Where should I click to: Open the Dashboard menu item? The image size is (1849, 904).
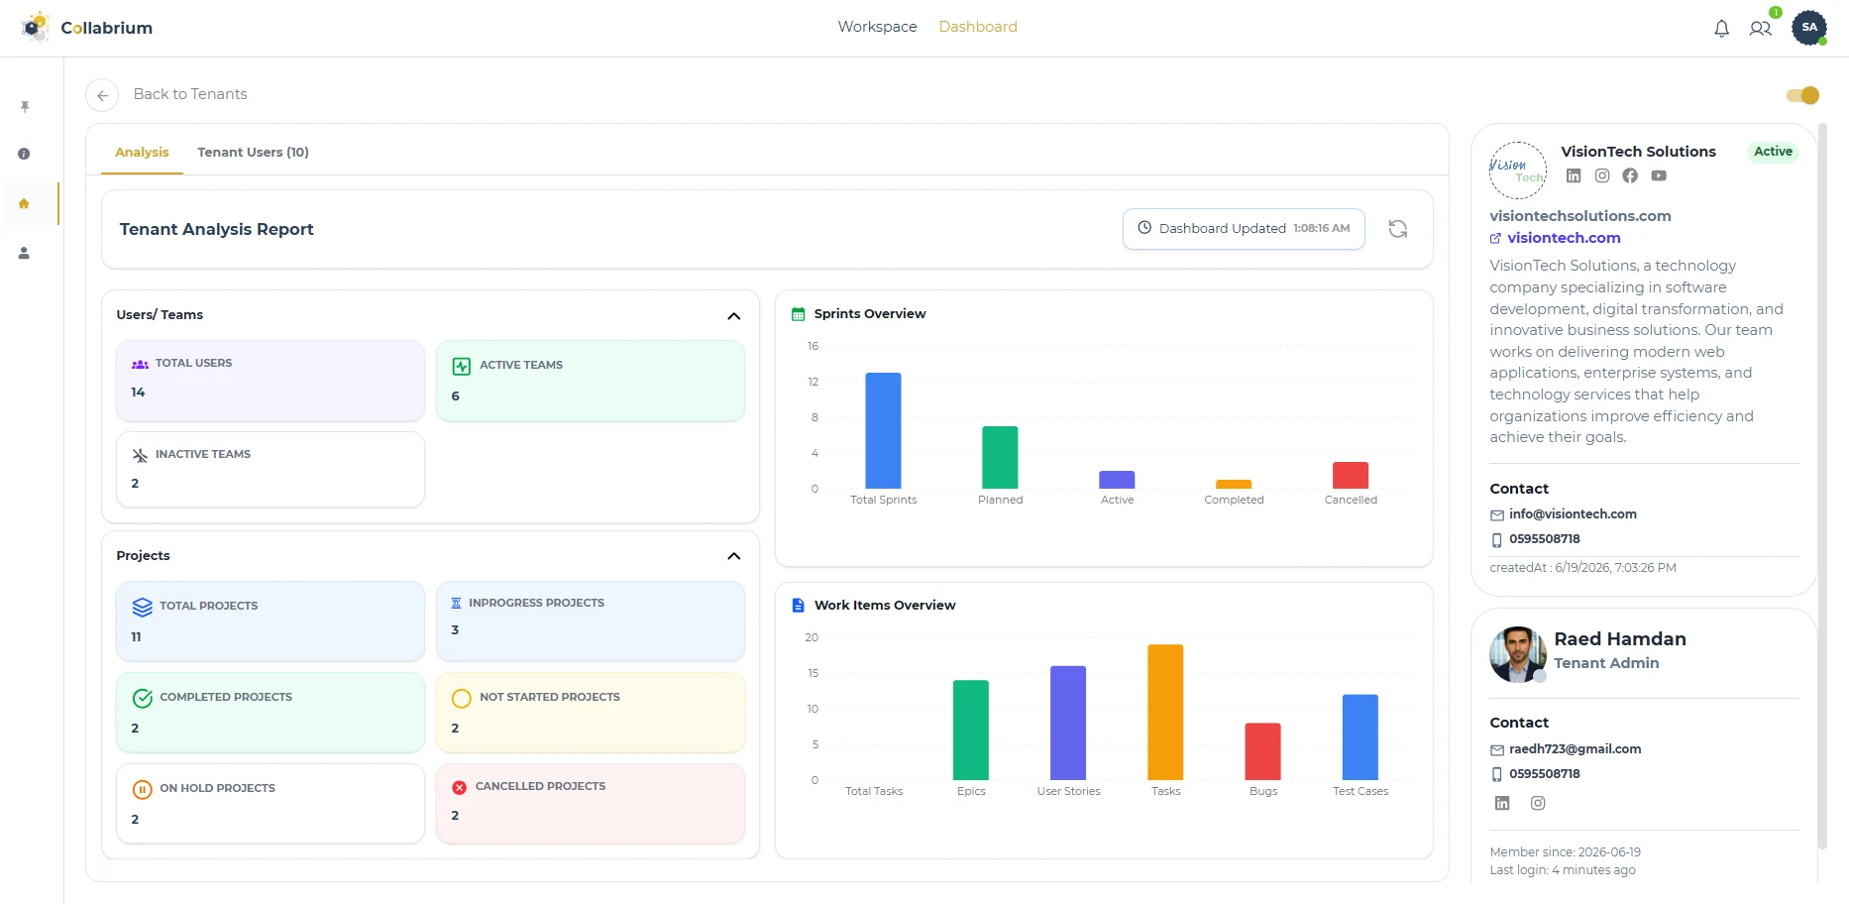(x=978, y=27)
